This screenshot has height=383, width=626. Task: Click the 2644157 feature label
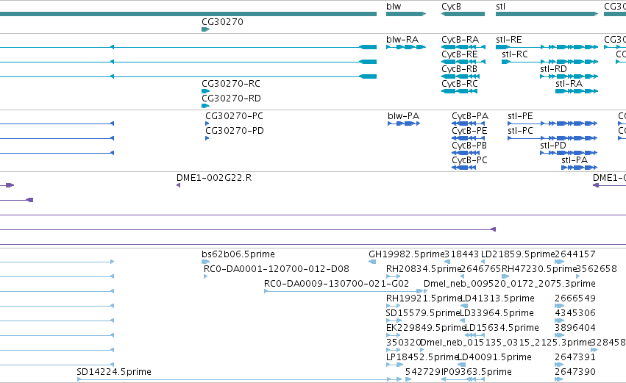coord(575,254)
